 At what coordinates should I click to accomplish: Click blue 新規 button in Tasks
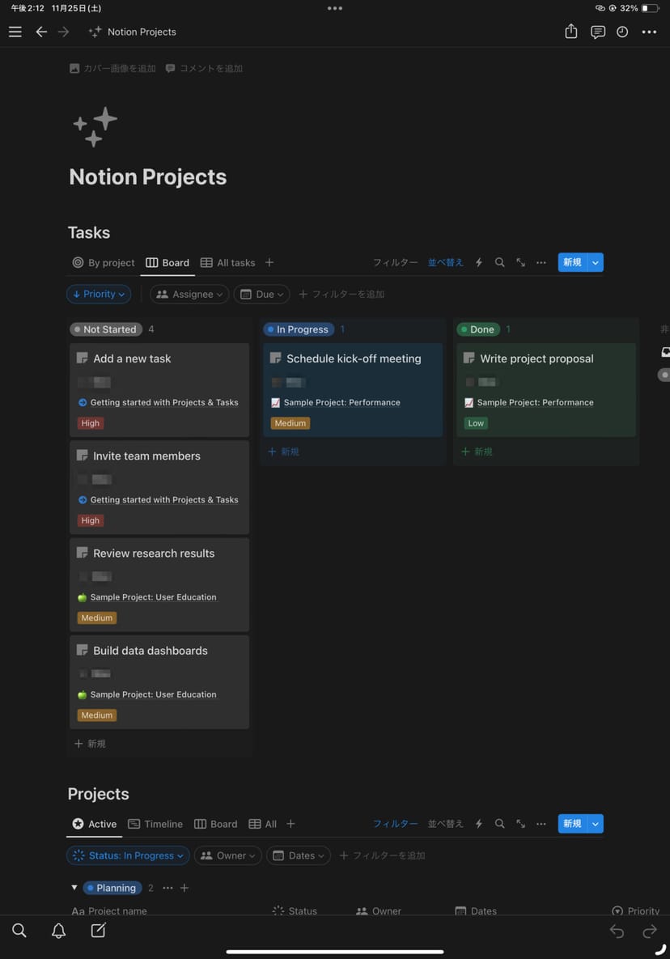[572, 262]
